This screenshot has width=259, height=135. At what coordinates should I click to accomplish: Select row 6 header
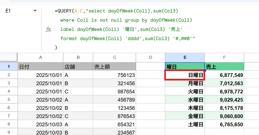9,108
